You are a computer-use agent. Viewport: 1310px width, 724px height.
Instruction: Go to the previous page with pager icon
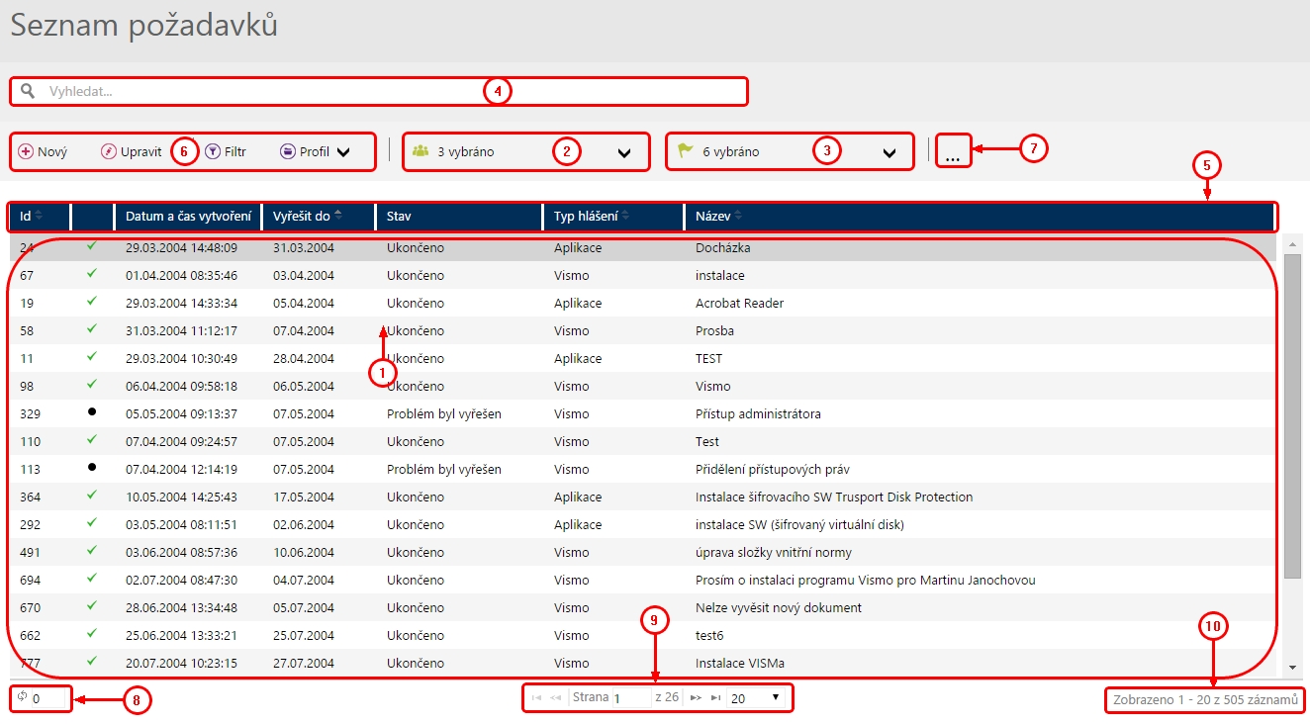[556, 698]
